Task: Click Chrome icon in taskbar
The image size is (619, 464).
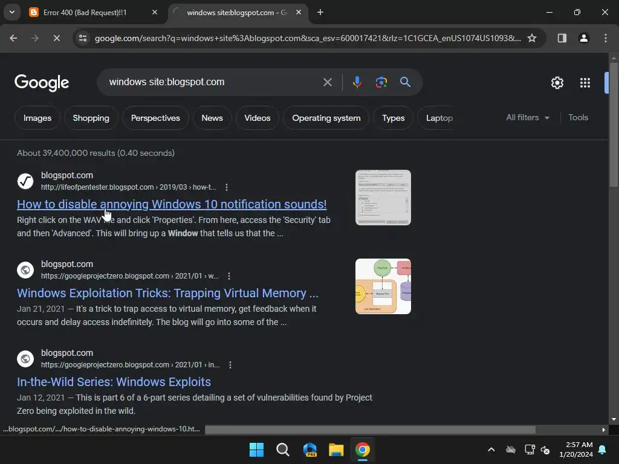Action: (363, 449)
